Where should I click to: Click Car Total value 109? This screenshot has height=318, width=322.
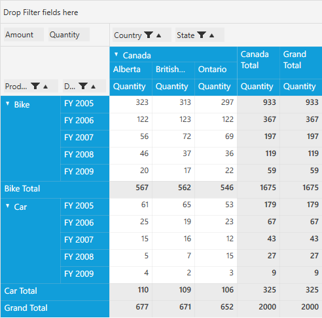[173, 292]
